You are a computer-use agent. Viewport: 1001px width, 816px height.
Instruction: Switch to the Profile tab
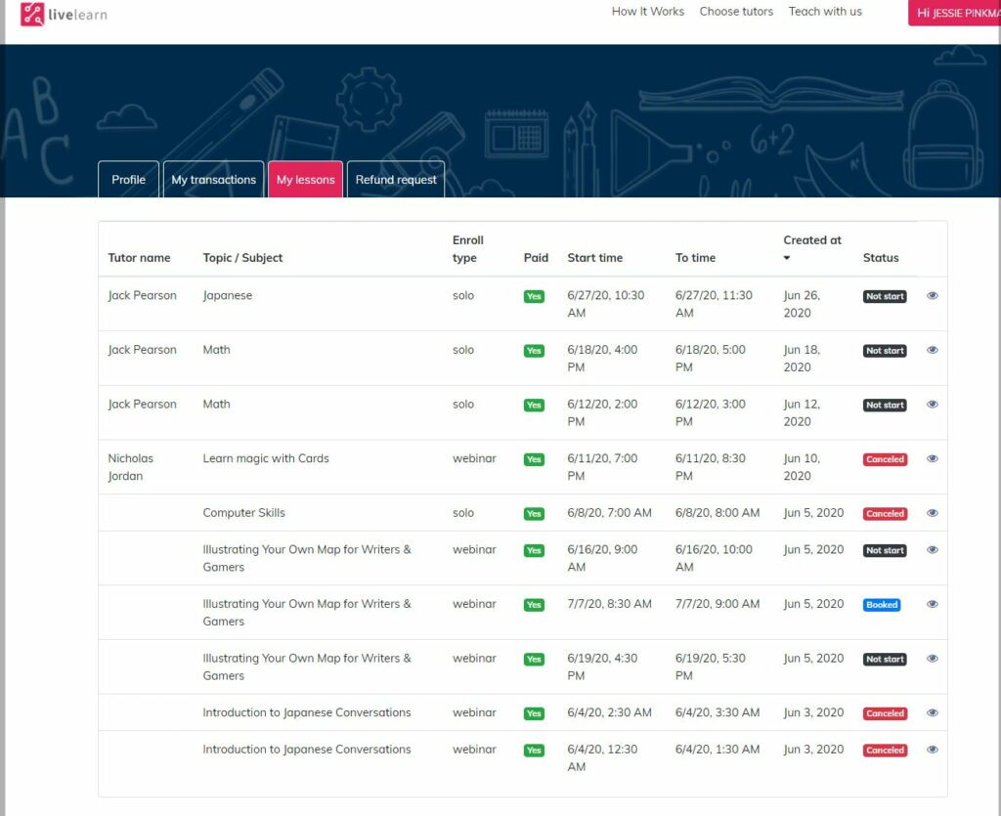pos(128,180)
